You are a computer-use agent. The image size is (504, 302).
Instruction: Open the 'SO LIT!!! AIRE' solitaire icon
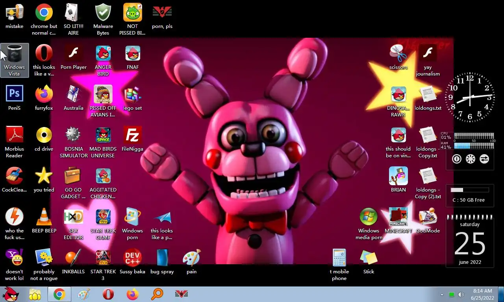click(73, 19)
